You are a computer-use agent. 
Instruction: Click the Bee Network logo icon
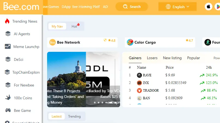click(x=53, y=42)
